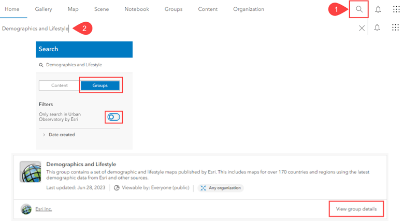Switch search scope to Groups button
The width and height of the screenshot is (404, 221).
click(x=100, y=85)
